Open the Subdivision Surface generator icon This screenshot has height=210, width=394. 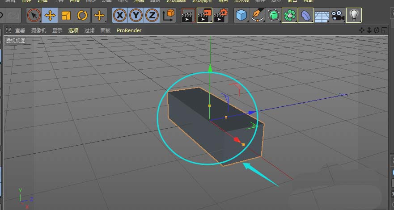point(274,15)
